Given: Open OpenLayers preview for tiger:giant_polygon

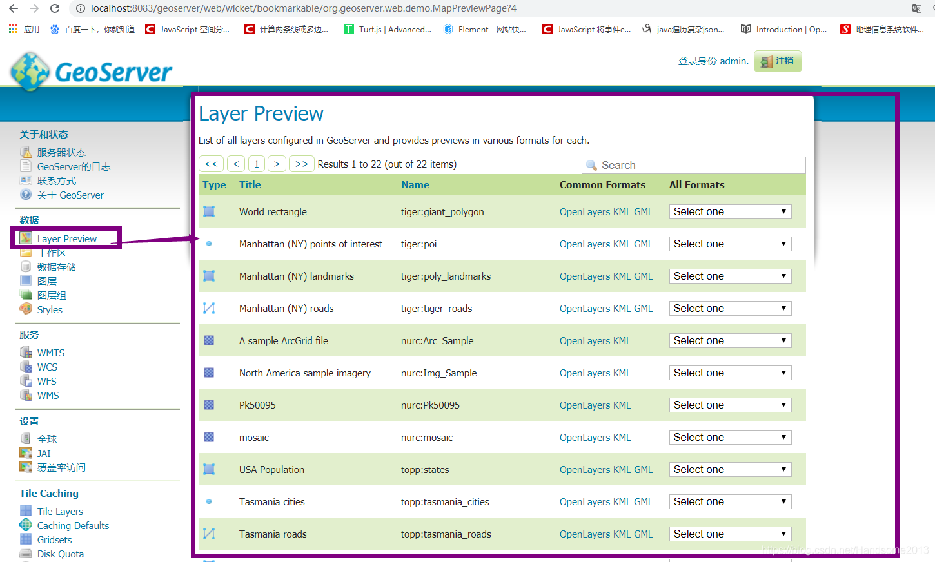Looking at the screenshot, I should (585, 212).
